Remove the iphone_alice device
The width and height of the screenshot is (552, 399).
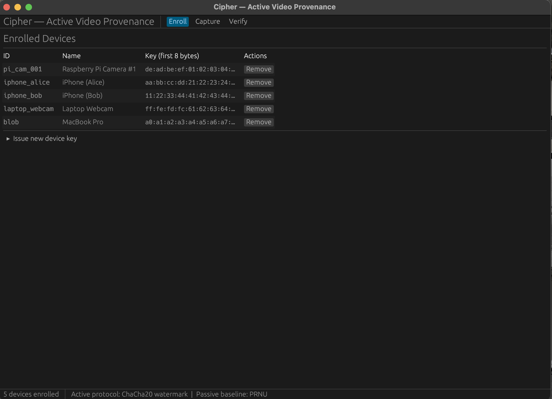[x=259, y=82]
